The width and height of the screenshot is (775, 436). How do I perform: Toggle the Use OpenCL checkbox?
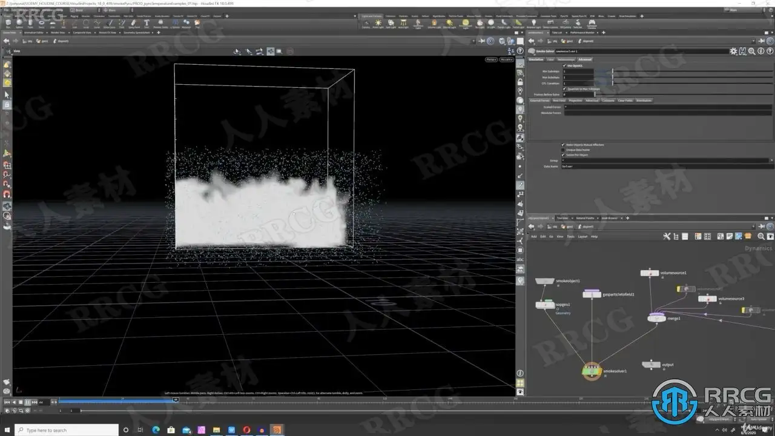564,65
